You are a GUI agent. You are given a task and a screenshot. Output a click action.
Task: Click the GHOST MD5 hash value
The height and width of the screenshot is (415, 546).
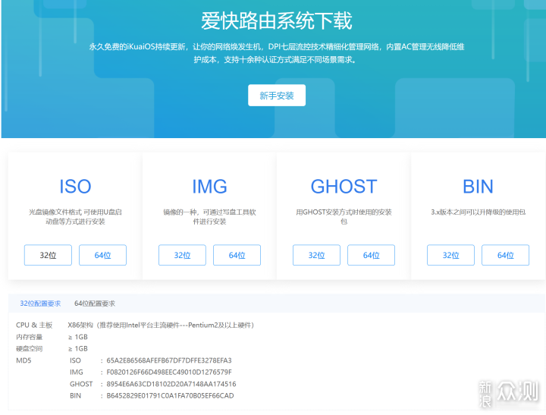[x=171, y=384]
